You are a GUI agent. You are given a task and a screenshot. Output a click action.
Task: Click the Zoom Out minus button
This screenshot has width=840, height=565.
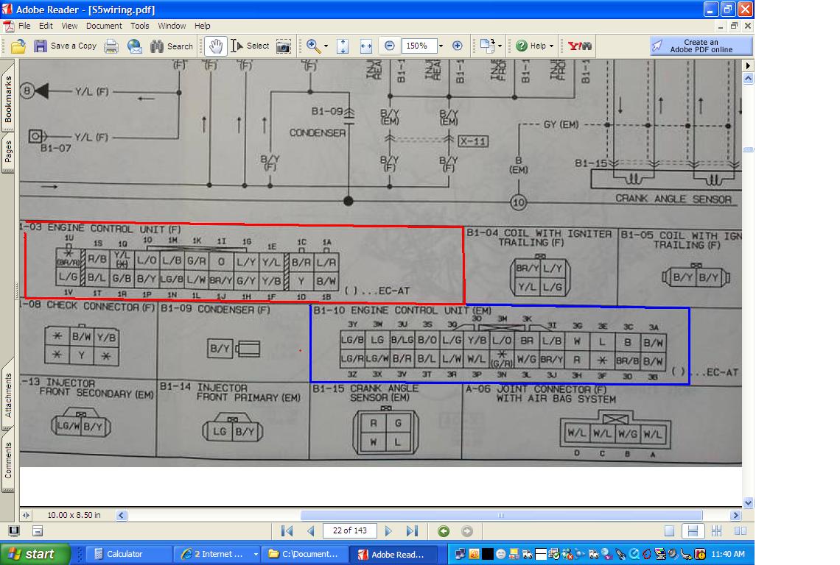click(389, 46)
